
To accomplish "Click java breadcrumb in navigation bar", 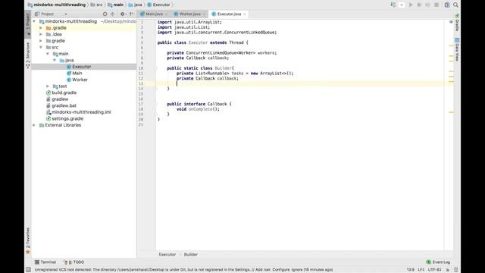I will coord(135,5).
